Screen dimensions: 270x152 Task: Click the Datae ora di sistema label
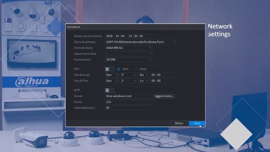88,36
